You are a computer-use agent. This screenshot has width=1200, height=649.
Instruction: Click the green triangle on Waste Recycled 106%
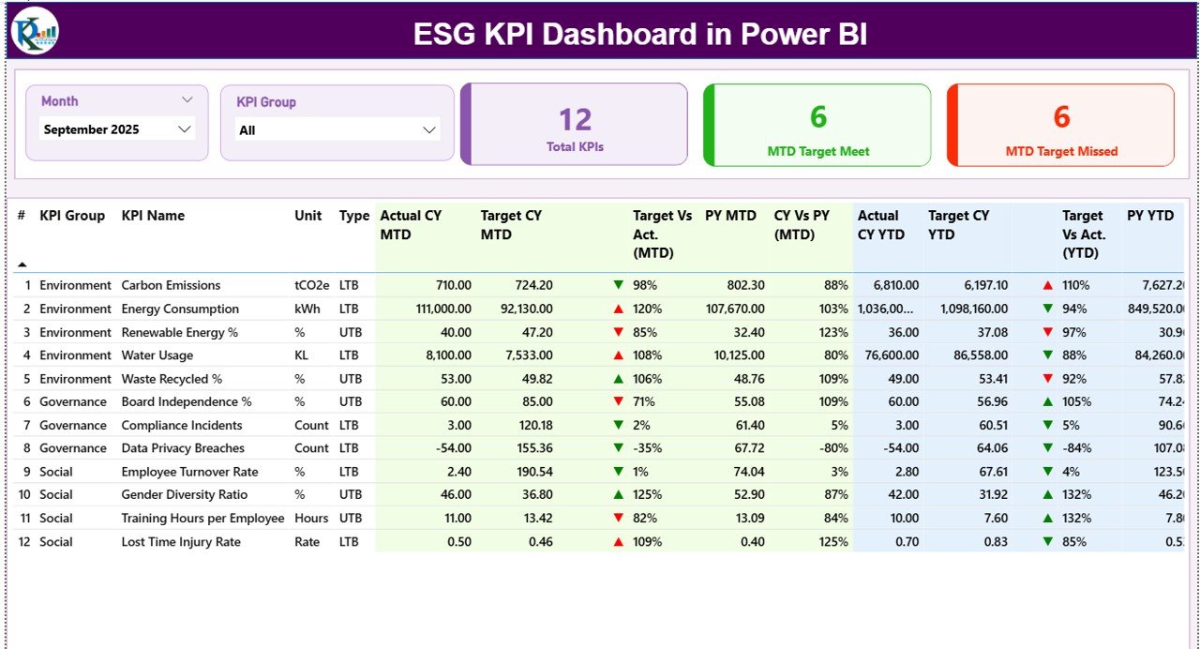click(x=616, y=378)
